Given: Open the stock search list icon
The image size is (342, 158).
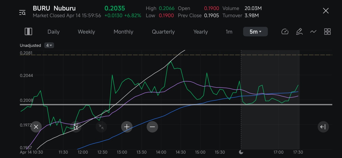Looking at the screenshot, I should [x=22, y=12].
